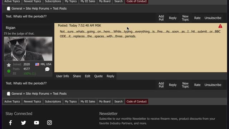Open Code of Conduct in the top navigation

click(x=137, y=1)
